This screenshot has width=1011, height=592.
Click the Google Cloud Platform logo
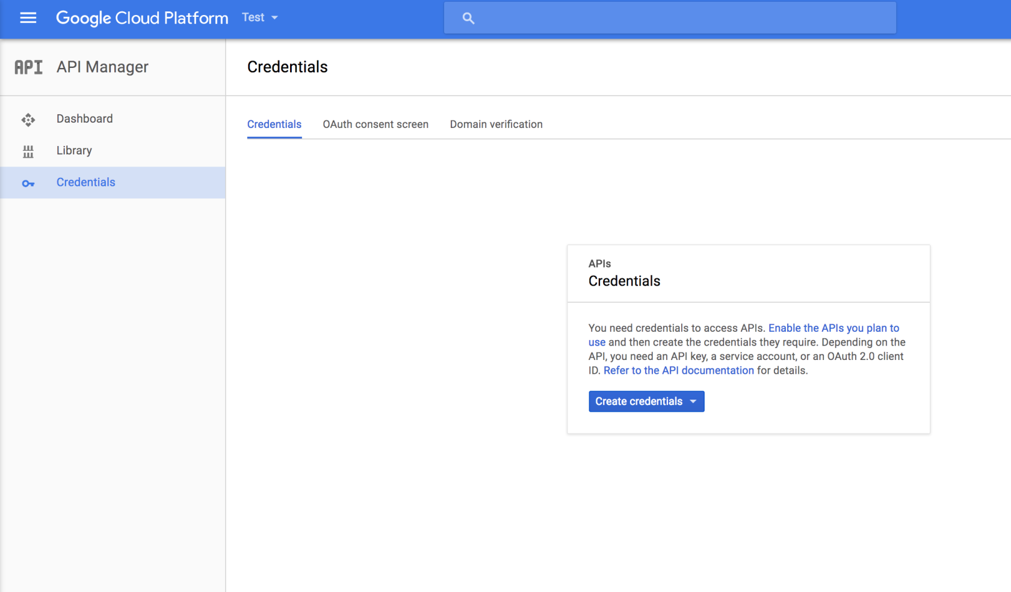pyautogui.click(x=142, y=18)
